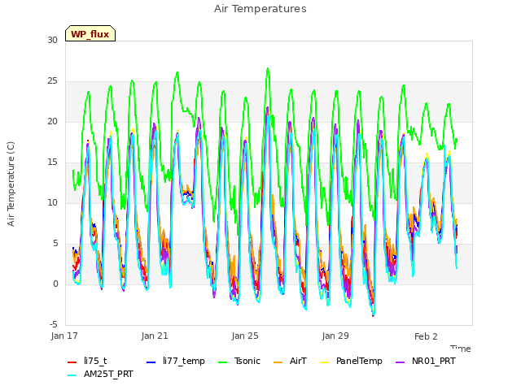Screen dimensions: 521x390
Task: Toggle the li77_temp legend entry
Action: point(176,361)
